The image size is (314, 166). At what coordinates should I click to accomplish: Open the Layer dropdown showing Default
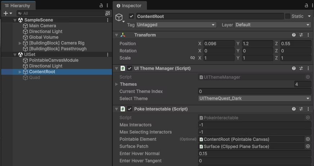point(273,25)
